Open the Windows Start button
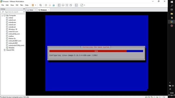 pos(172,2)
